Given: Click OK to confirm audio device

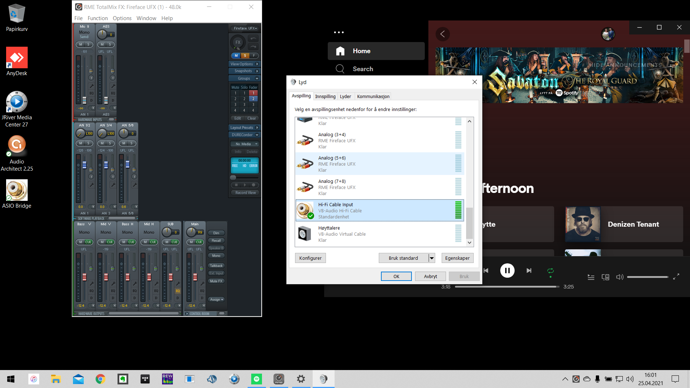Looking at the screenshot, I should (396, 276).
